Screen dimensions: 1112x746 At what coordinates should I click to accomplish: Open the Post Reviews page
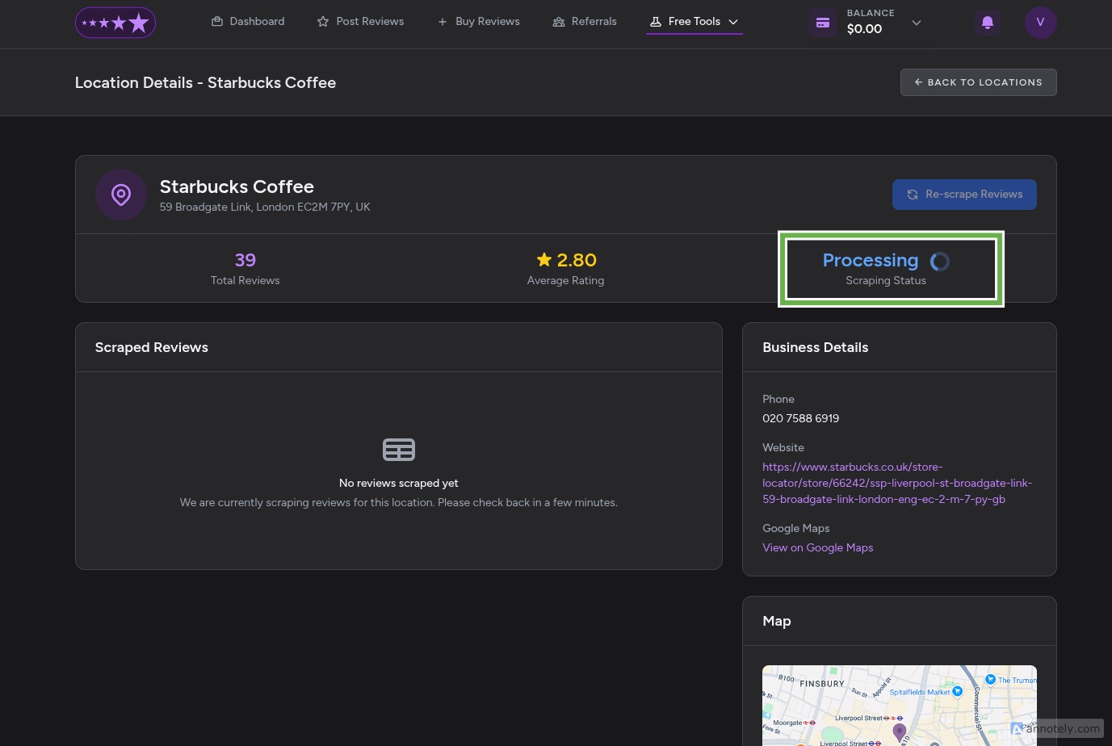360,22
